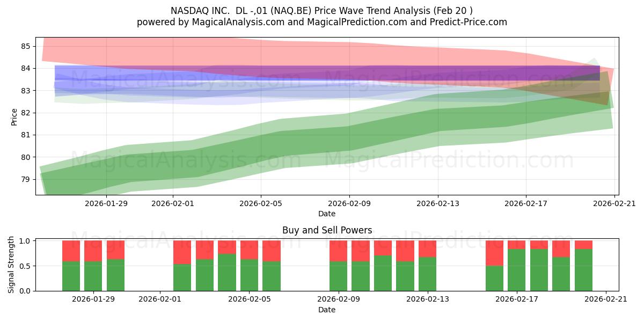Click 2026-02-17 date tick under the price chart
644x322 pixels.
[x=526, y=203]
